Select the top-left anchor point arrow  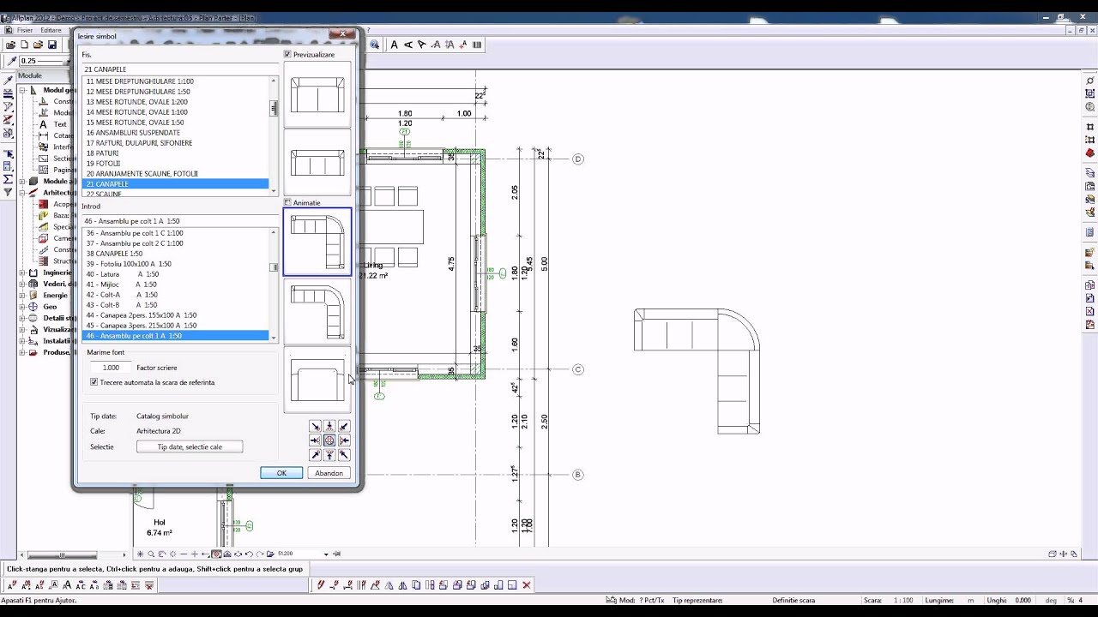tap(315, 426)
